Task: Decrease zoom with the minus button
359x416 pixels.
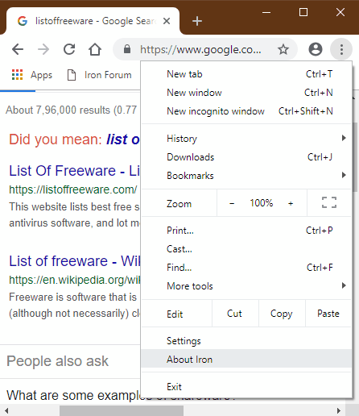Action: pyautogui.click(x=232, y=203)
